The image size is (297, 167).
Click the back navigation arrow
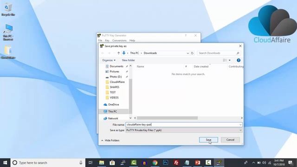(103, 53)
